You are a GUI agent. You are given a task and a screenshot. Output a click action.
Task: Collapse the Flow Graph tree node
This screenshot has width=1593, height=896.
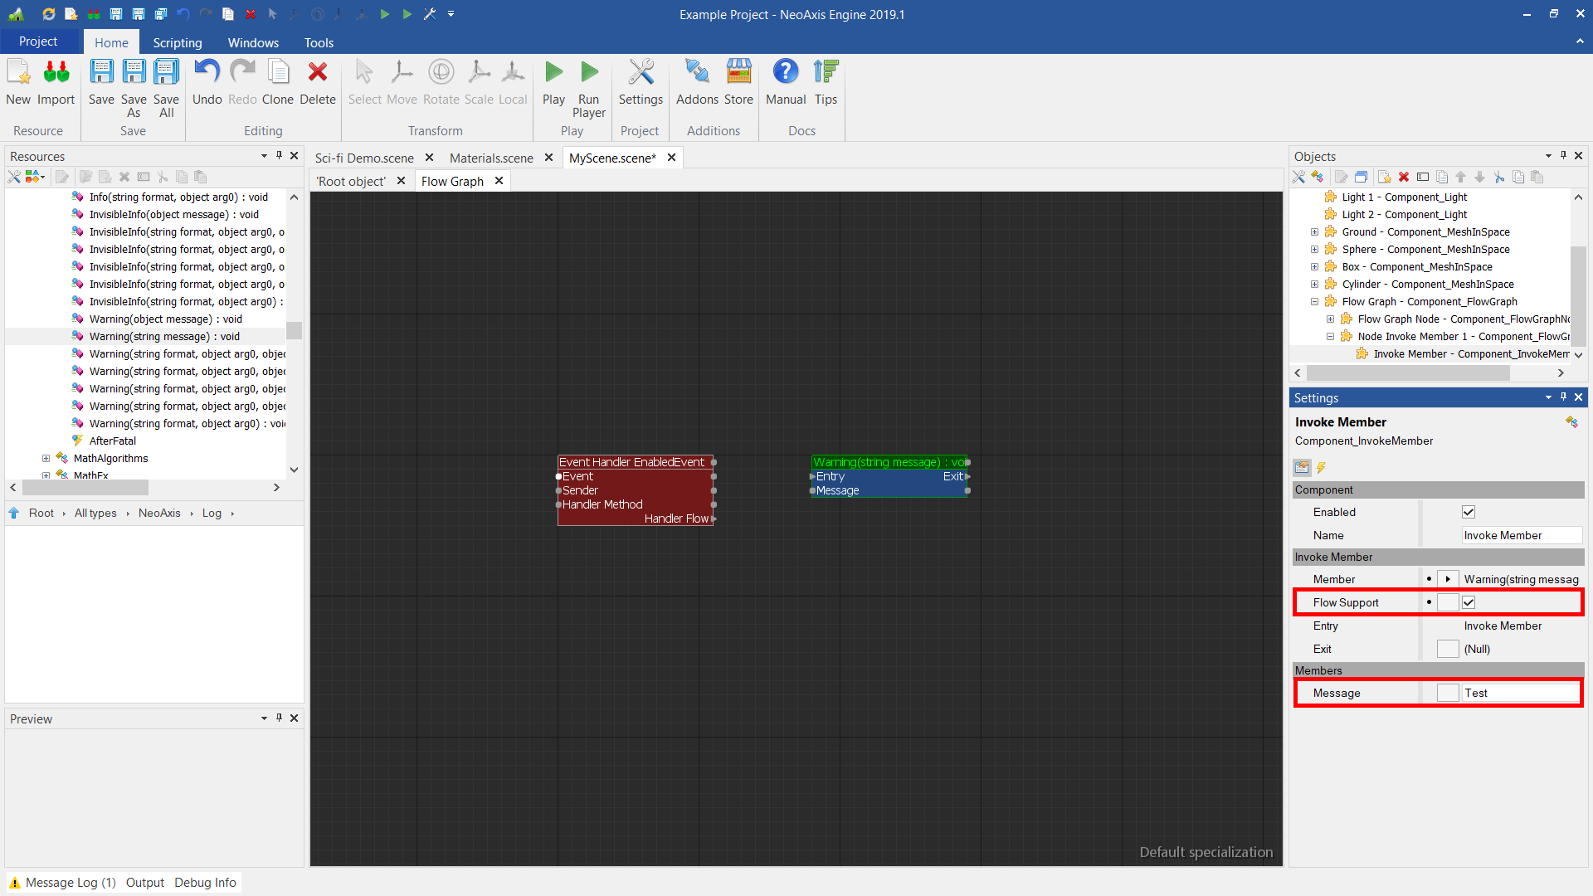(x=1314, y=302)
